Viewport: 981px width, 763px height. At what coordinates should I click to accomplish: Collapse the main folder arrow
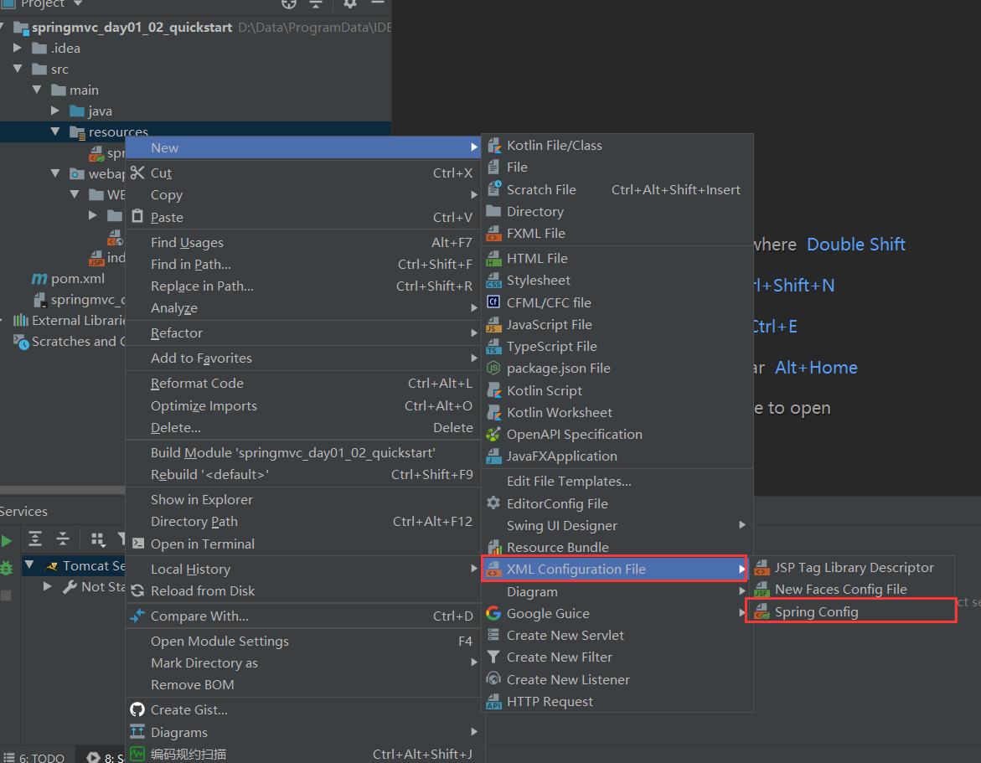tap(37, 90)
